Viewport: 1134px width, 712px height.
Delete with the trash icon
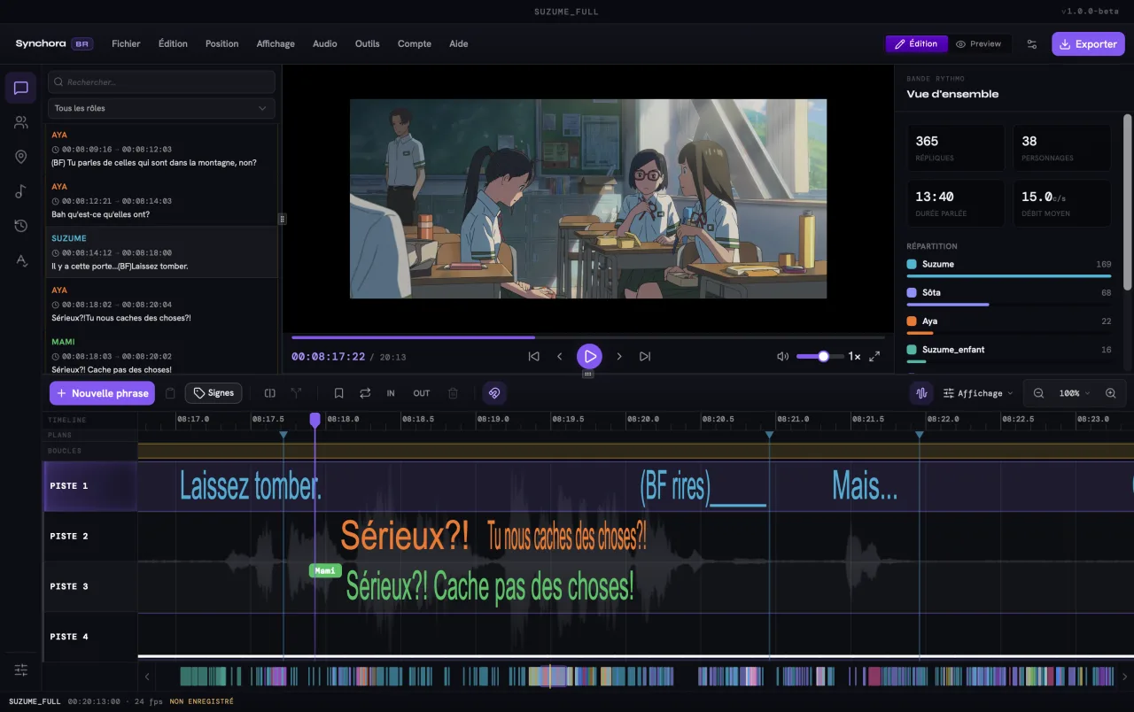tap(453, 393)
